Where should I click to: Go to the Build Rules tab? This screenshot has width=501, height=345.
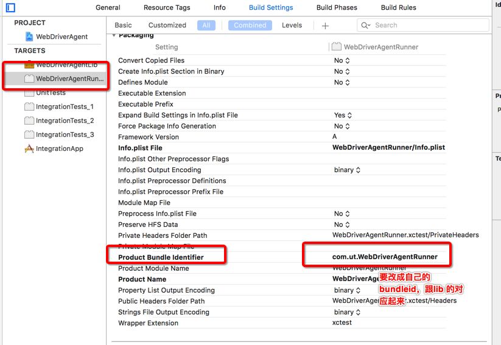pyautogui.click(x=399, y=7)
